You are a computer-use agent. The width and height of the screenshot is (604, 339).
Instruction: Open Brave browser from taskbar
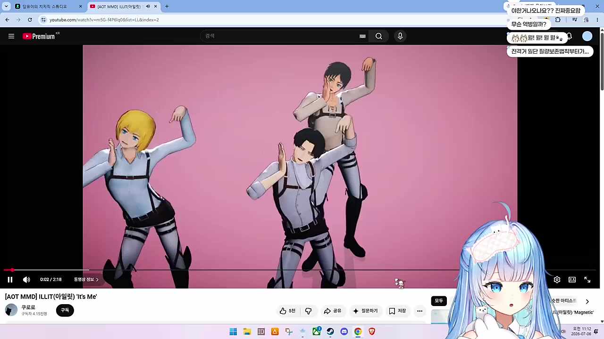click(x=372, y=331)
